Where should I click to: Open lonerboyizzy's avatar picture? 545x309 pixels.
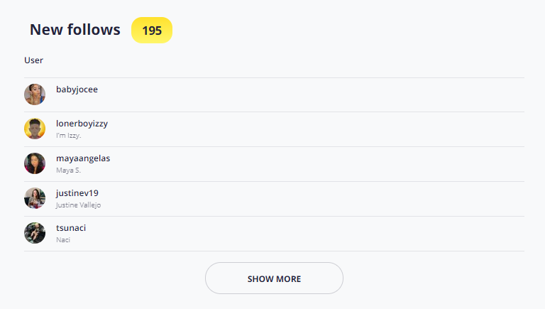coord(35,129)
